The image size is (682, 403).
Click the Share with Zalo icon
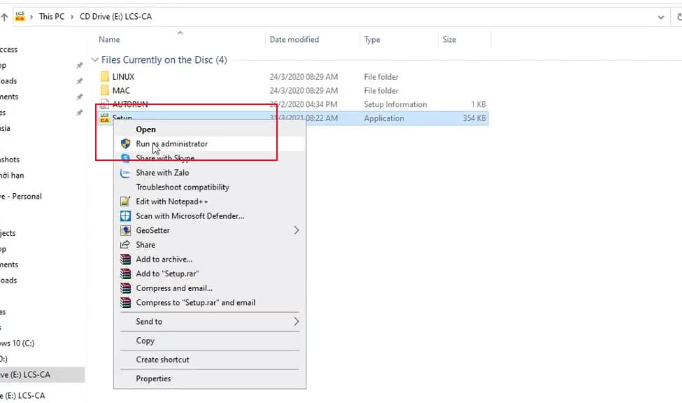click(126, 173)
